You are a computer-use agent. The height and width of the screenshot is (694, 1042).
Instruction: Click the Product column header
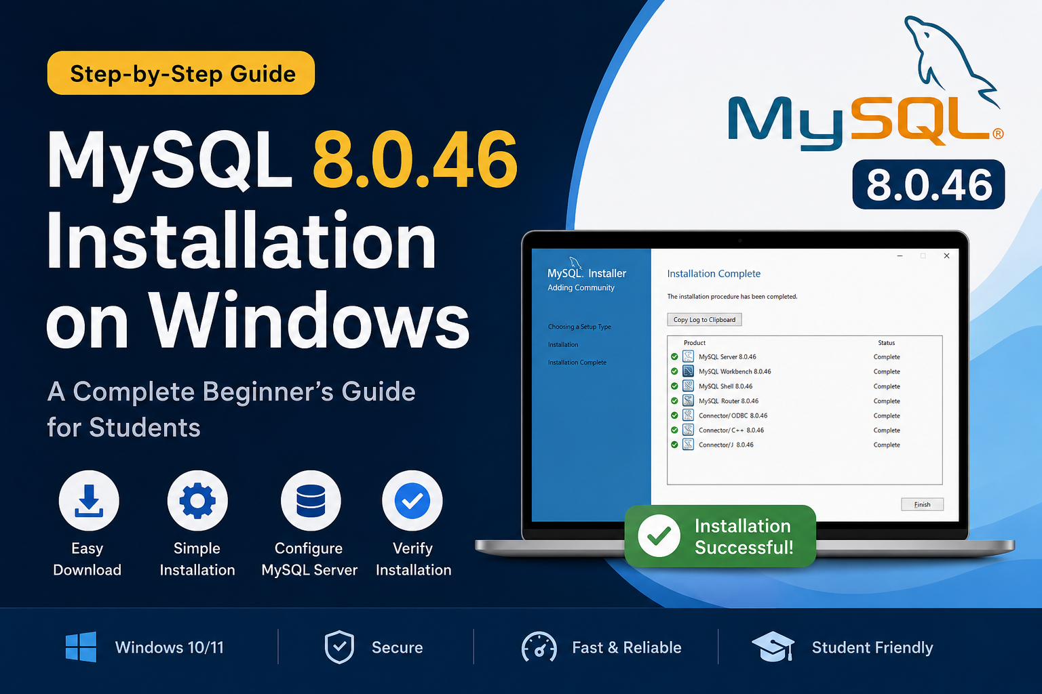tap(695, 343)
